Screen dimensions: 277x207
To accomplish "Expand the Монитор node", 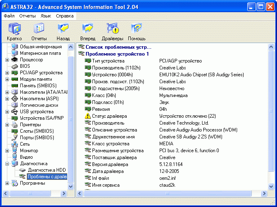I will click(x=7, y=151).
